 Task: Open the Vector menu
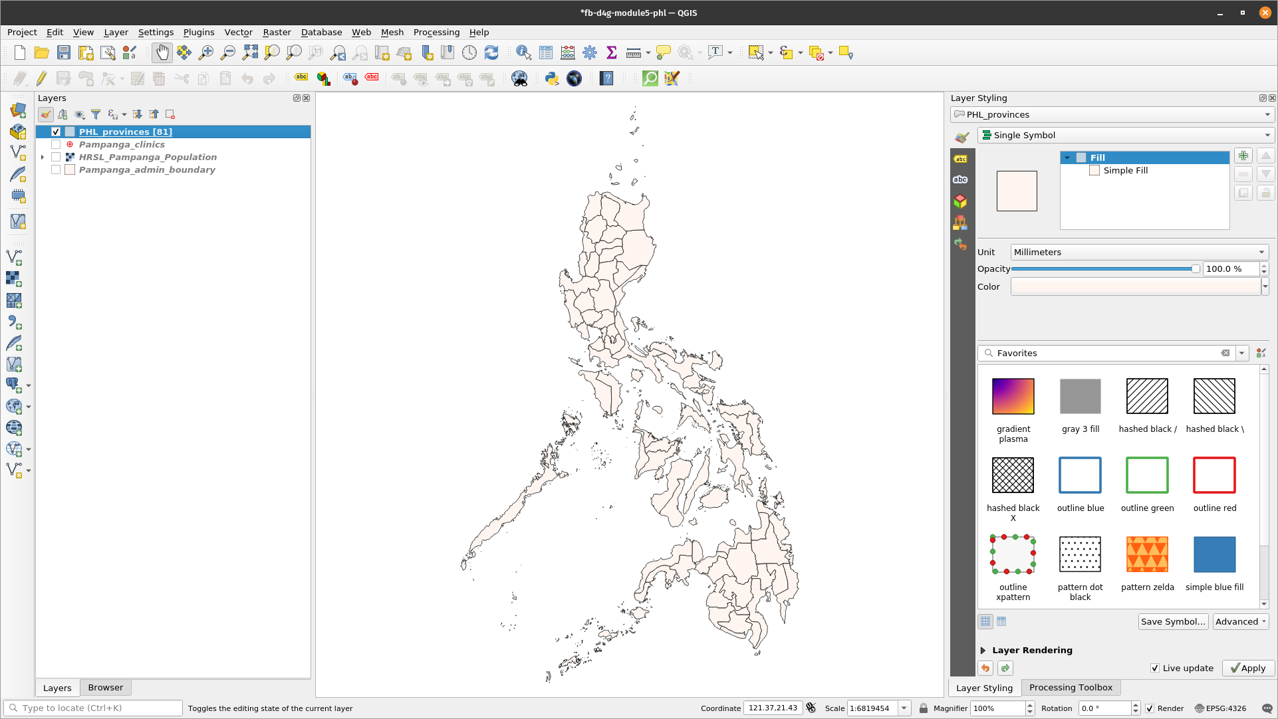238,32
